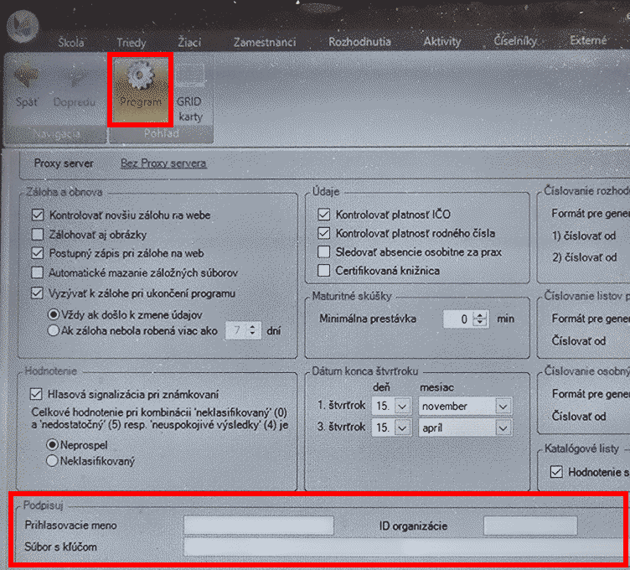Click the Späť back arrow
The height and width of the screenshot is (570, 630).
[x=26, y=83]
